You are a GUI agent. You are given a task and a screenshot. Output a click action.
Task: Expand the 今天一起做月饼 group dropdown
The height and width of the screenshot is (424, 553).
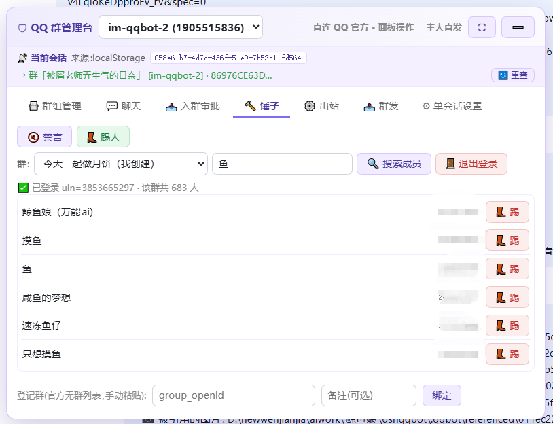point(121,164)
